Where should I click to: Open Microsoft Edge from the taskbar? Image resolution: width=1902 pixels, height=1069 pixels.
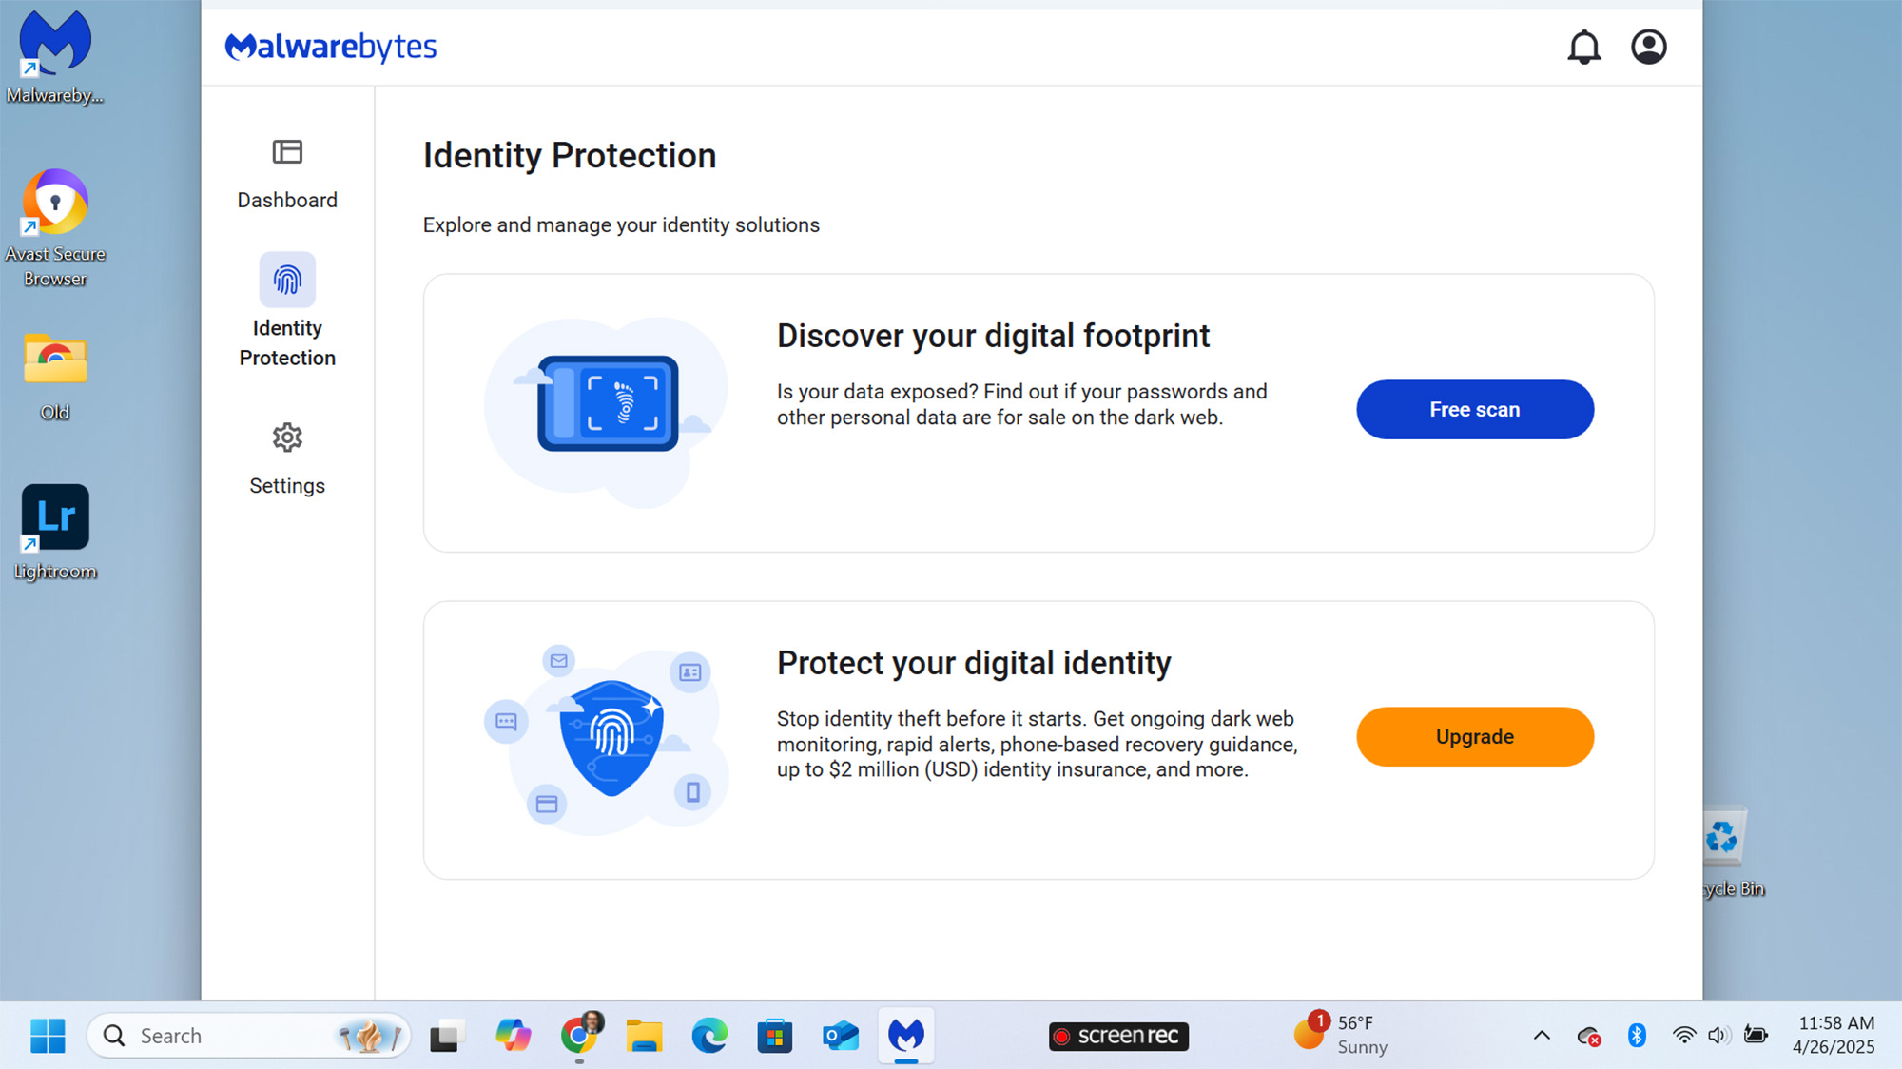(x=709, y=1036)
